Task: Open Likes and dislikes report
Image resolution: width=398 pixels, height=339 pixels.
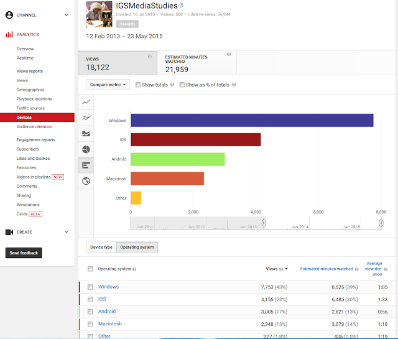Action: (33, 159)
